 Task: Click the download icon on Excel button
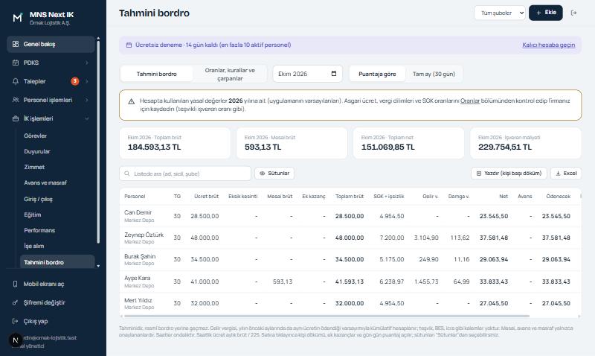pos(559,174)
